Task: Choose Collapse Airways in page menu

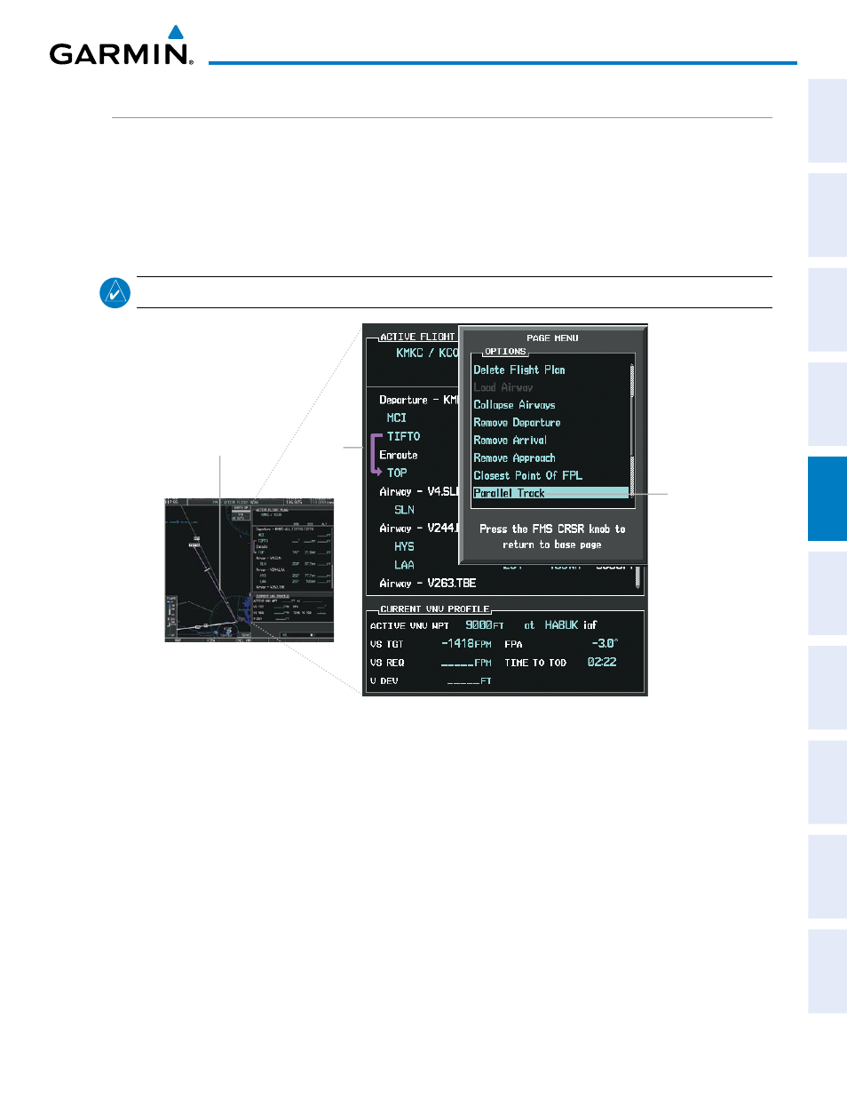Action: [514, 405]
